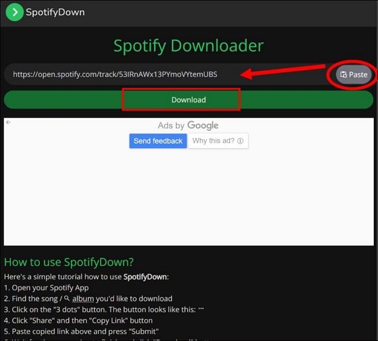
Task: Click the Paste button
Action: [353, 74]
